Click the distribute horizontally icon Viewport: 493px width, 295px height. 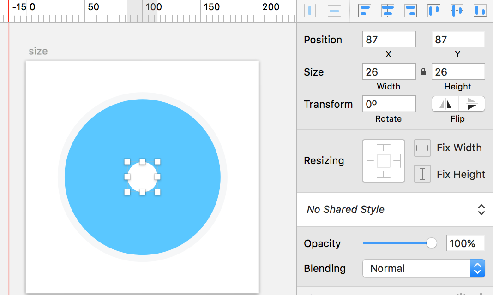(x=310, y=11)
